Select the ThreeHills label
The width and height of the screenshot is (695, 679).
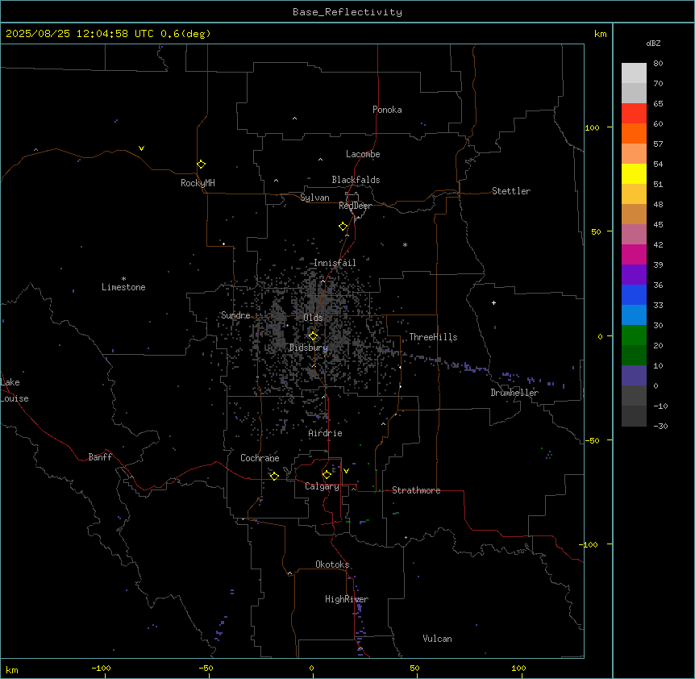(433, 337)
